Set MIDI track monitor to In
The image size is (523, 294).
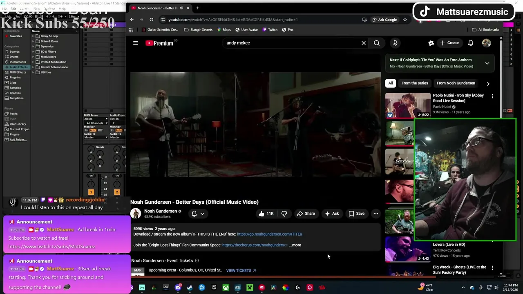[86, 130]
